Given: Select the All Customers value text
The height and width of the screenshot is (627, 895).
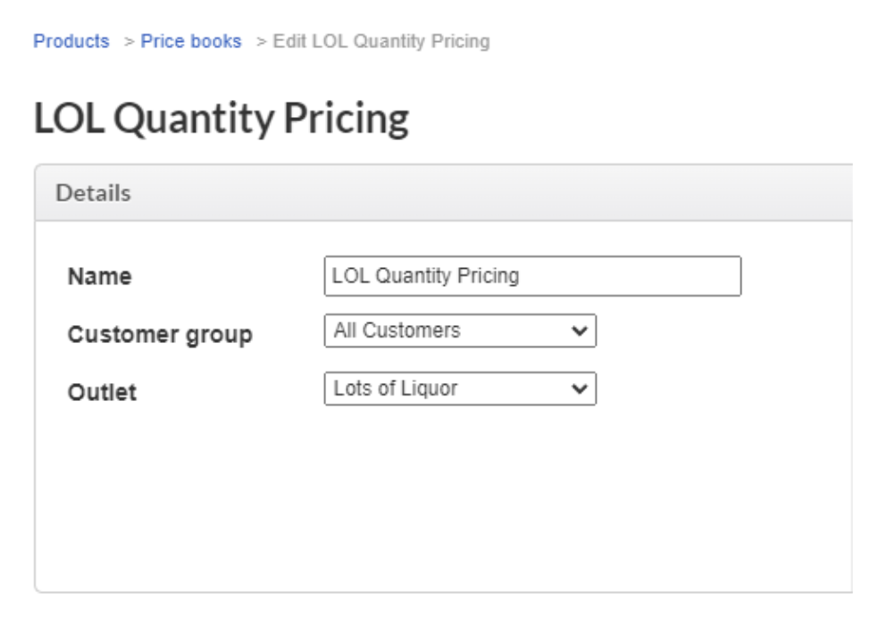Looking at the screenshot, I should (x=397, y=330).
